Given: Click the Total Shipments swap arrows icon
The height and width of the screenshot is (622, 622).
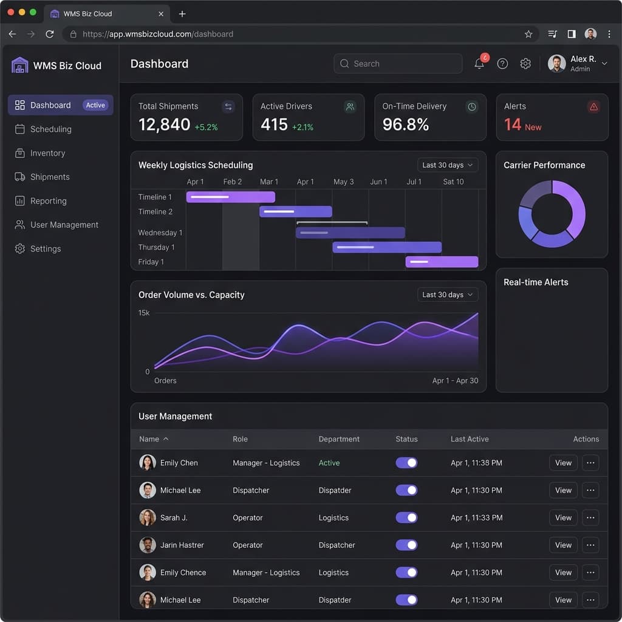Looking at the screenshot, I should coord(228,107).
